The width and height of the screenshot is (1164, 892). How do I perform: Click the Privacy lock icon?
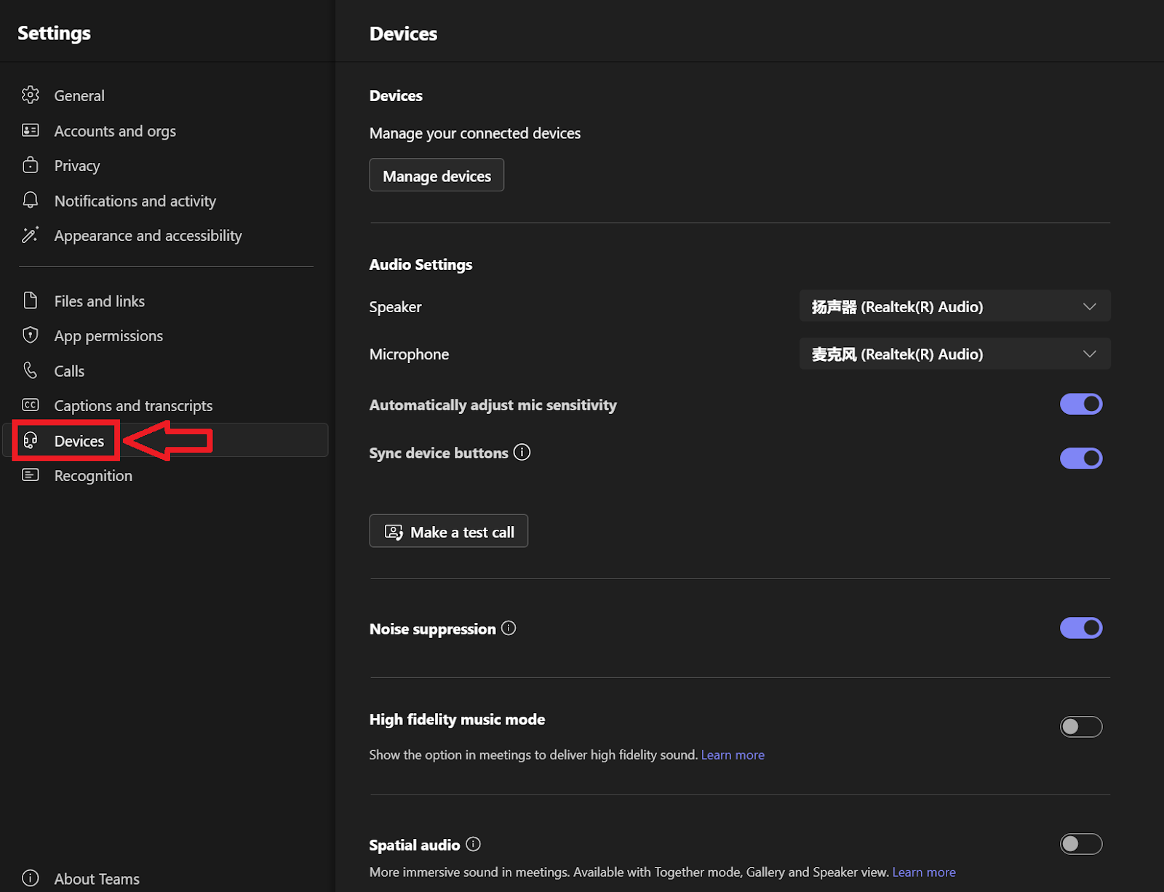(x=31, y=165)
